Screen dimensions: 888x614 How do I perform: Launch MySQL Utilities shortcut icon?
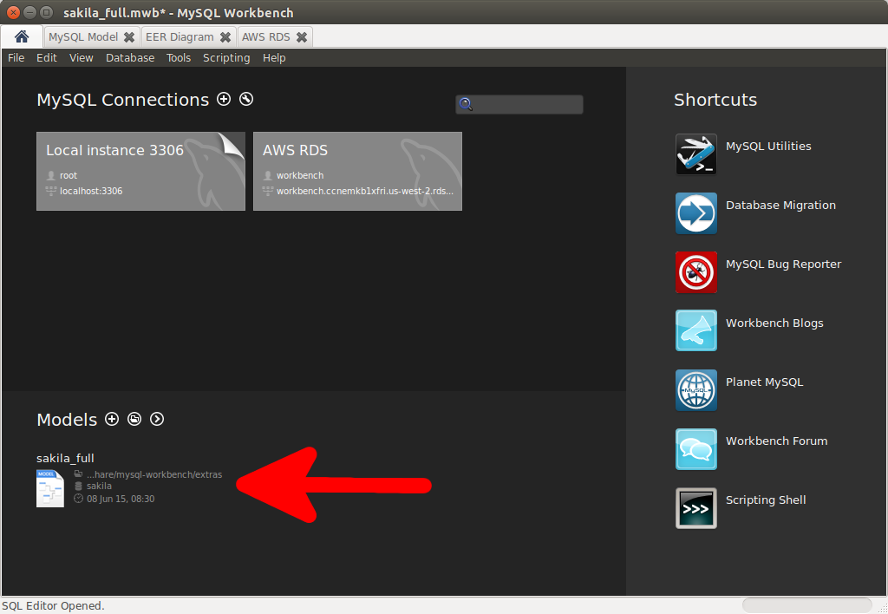(696, 154)
